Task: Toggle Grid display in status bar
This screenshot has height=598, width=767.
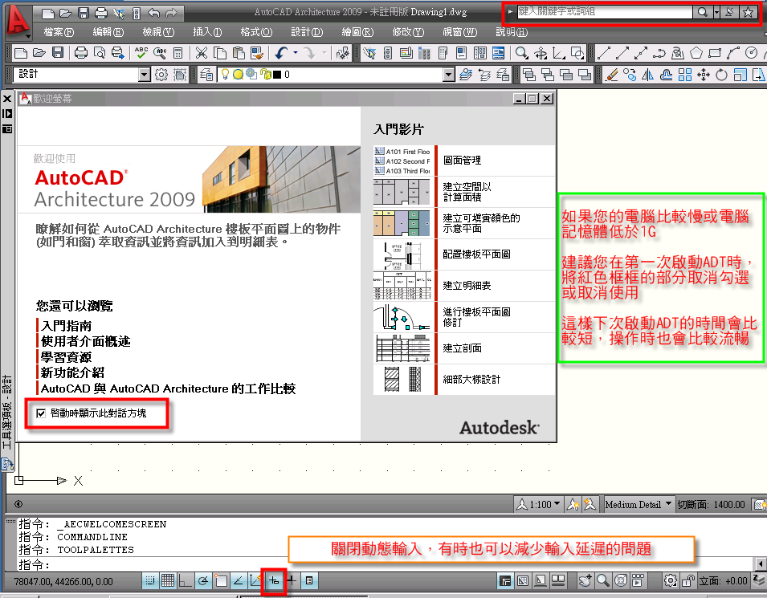Action: tap(168, 581)
